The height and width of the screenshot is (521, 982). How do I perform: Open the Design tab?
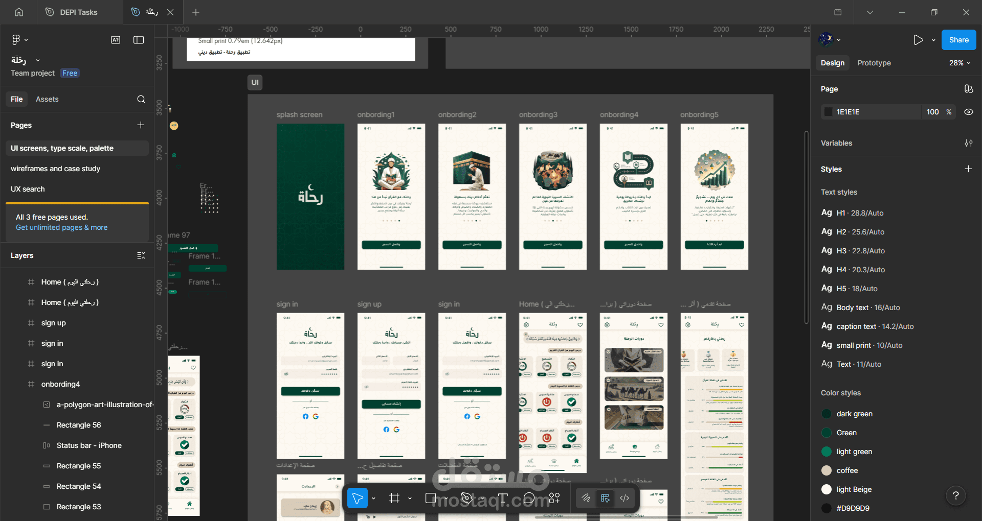[x=833, y=63]
